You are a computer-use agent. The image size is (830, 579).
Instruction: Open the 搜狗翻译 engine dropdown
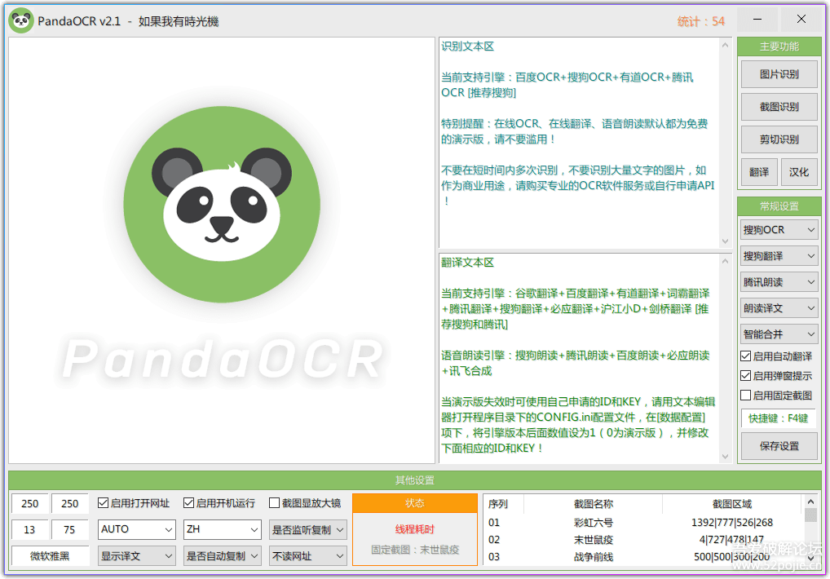click(x=779, y=256)
